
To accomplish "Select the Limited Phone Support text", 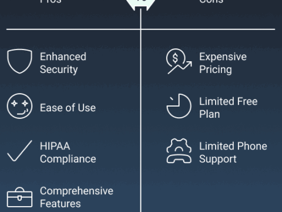I will tap(233, 153).
